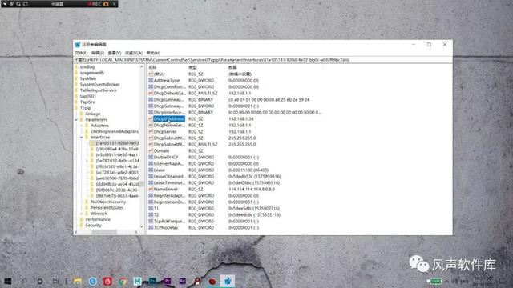The image size is (513, 288).
Task: Select the Domain value name
Action: [161, 151]
